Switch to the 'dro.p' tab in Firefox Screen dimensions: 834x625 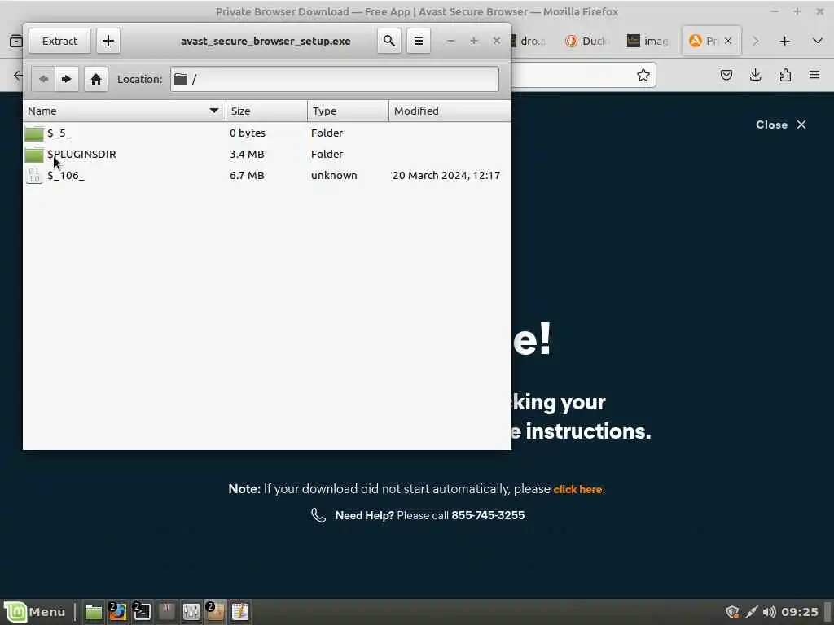(531, 41)
